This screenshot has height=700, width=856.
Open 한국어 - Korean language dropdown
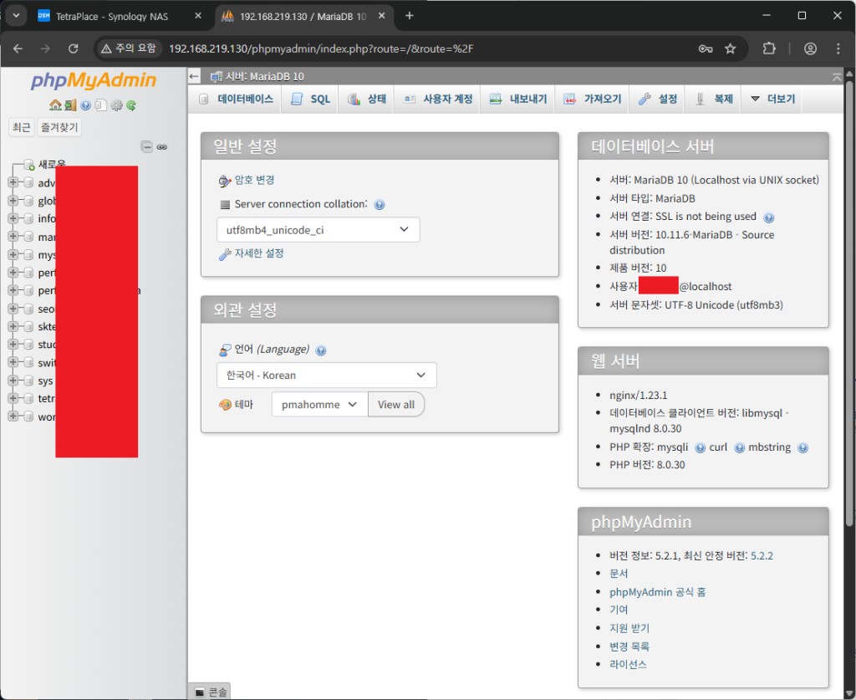327,376
